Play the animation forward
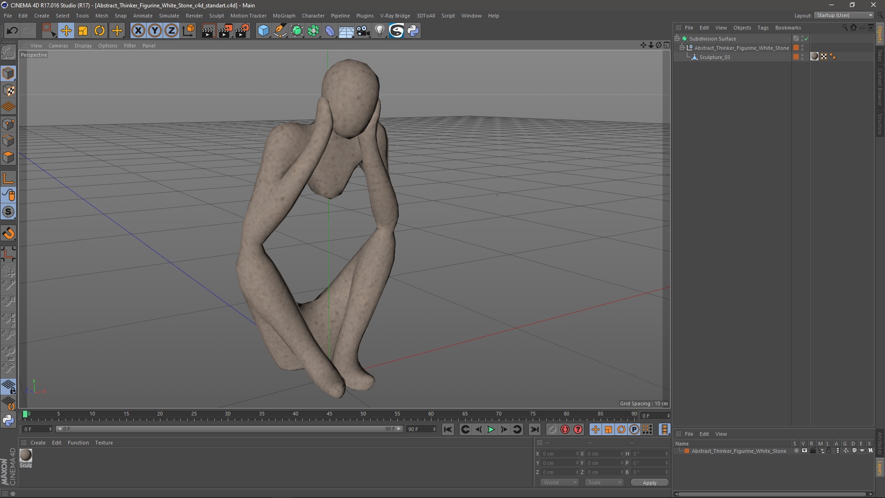The image size is (885, 498). tap(491, 430)
